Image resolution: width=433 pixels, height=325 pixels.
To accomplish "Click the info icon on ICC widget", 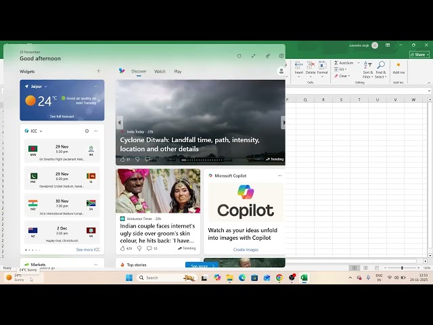I will 87,131.
